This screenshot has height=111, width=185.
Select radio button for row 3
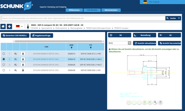click(4, 65)
